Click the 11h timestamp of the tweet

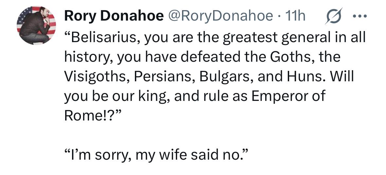(x=295, y=16)
